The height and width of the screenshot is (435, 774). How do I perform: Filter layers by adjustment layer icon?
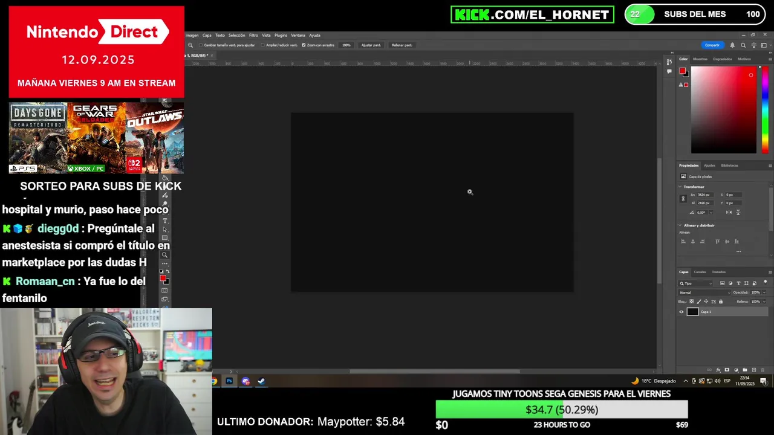730,283
